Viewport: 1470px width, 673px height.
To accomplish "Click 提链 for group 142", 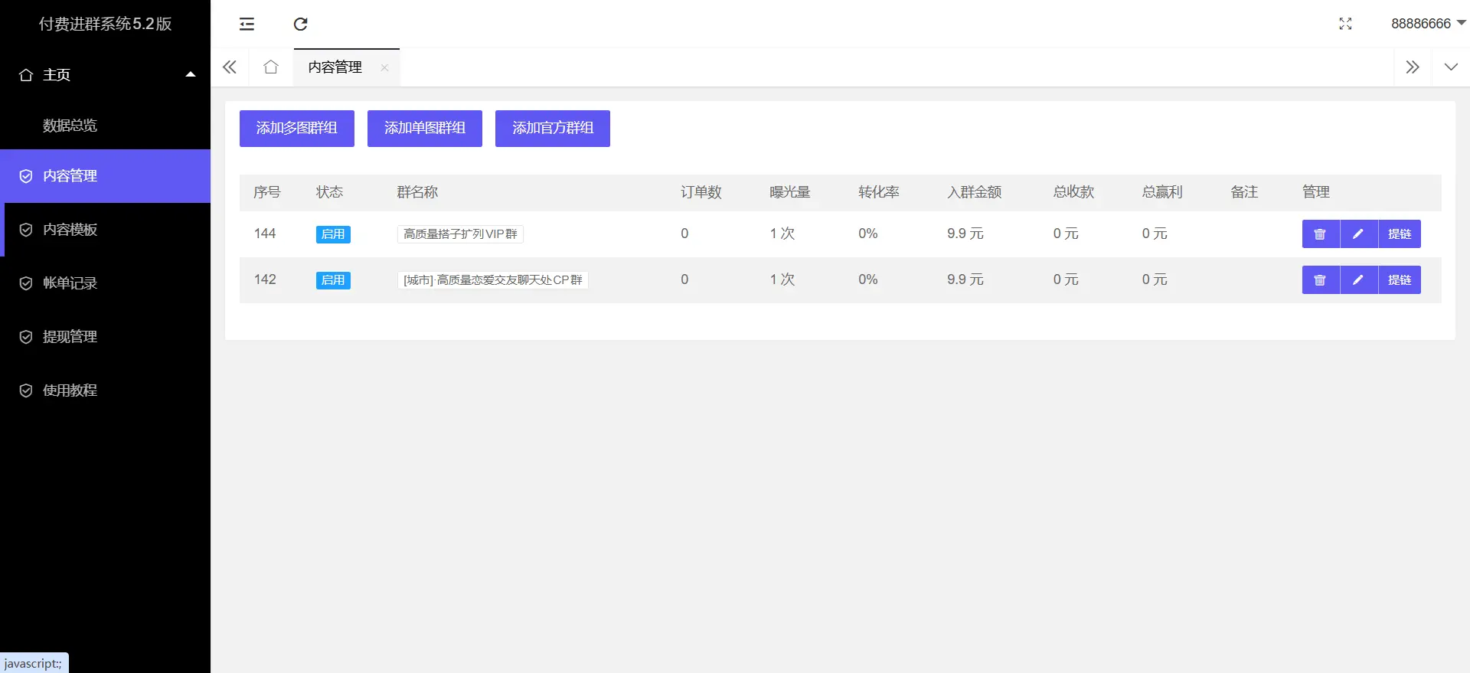I will (x=1399, y=280).
